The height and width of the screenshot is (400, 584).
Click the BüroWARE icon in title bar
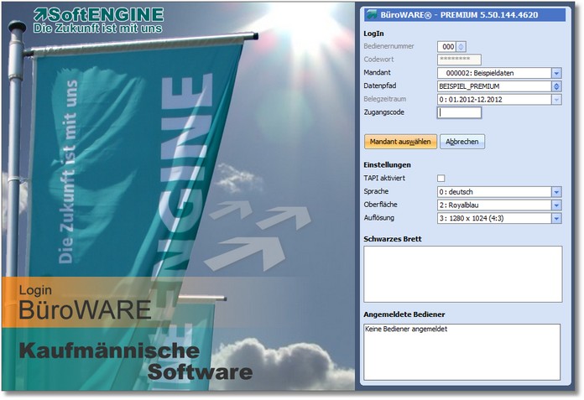tap(372, 15)
